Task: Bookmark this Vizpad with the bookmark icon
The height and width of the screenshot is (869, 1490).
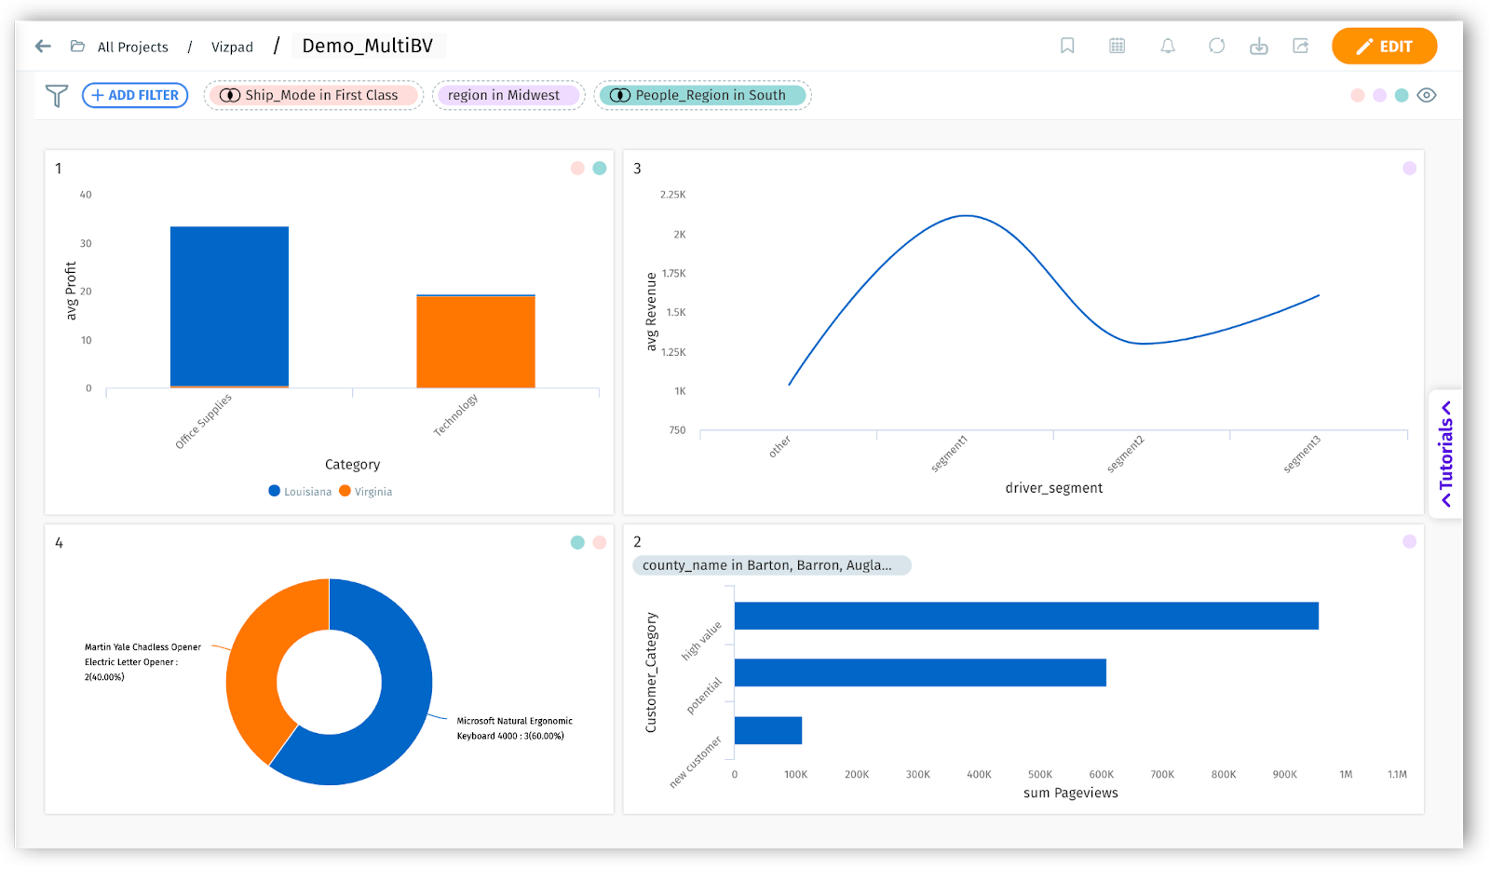Action: pos(1067,46)
